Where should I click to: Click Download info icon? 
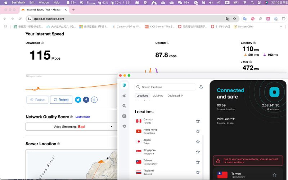click(42, 43)
